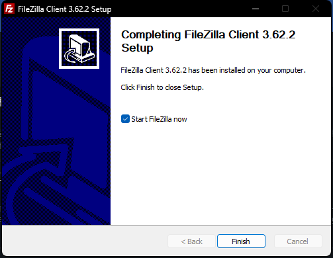Click the "Setup" word in the large heading

[137, 48]
